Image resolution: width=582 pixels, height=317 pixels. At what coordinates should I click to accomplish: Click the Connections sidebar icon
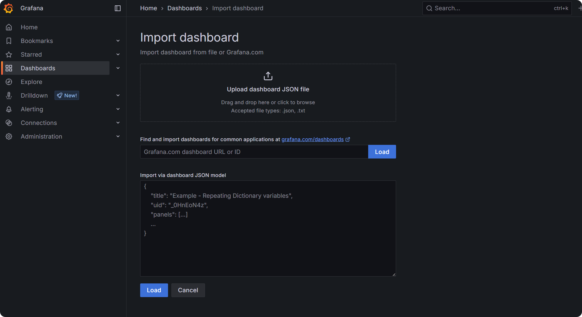coord(9,123)
